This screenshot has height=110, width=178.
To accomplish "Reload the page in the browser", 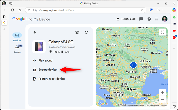I will pyautogui.click(x=12, y=10).
